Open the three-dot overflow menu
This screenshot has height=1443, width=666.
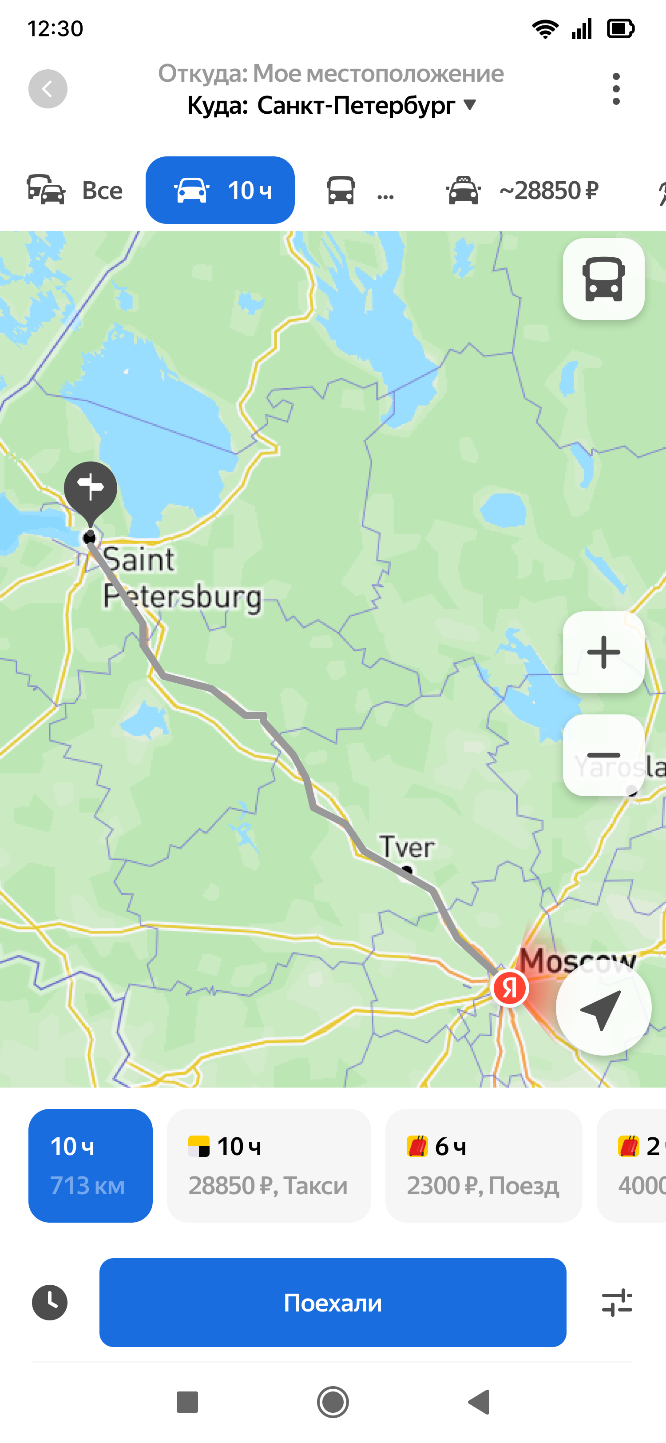pyautogui.click(x=616, y=88)
